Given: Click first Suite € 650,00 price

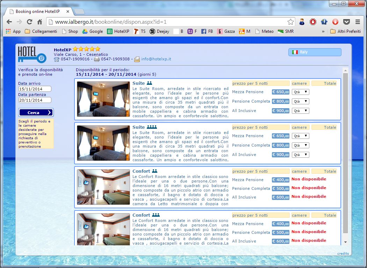Looking at the screenshot, I should click(281, 92).
